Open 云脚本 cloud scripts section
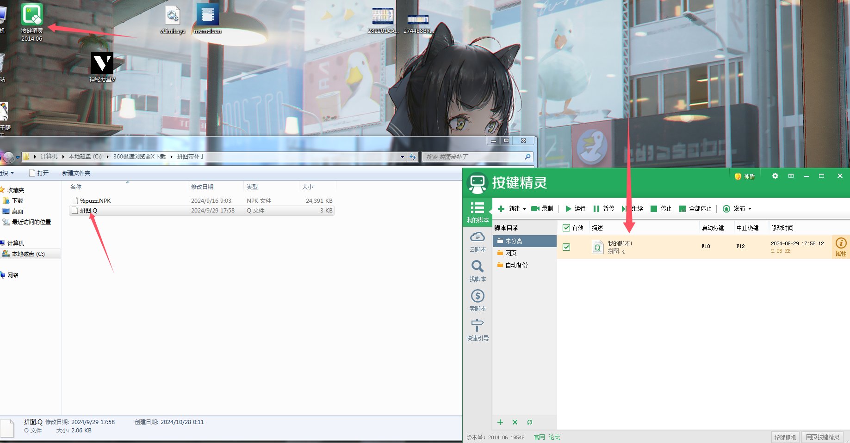This screenshot has height=443, width=850. point(478,242)
